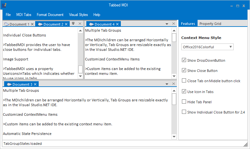Maximize the Tabbed MDI window
This screenshot has width=250, height=149.
238,6
